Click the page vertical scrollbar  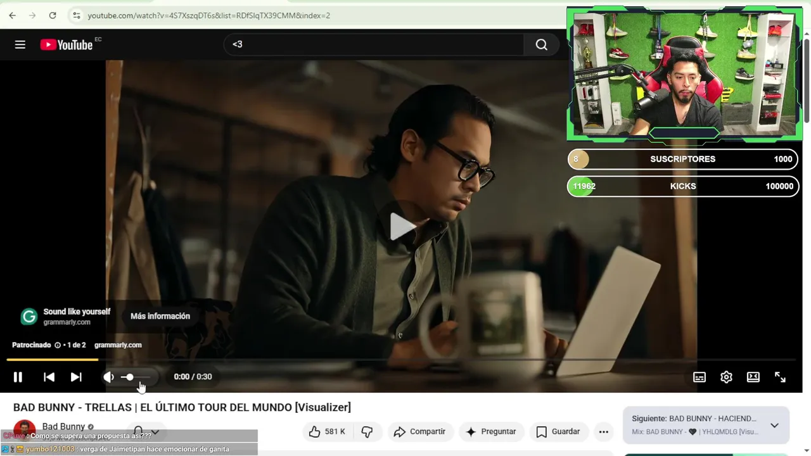[807, 82]
